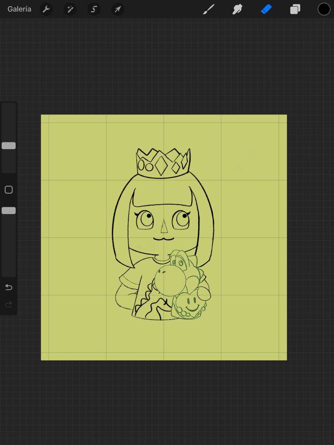334x445 pixels.
Task: Click the crown on the character drawing
Action: (163, 163)
